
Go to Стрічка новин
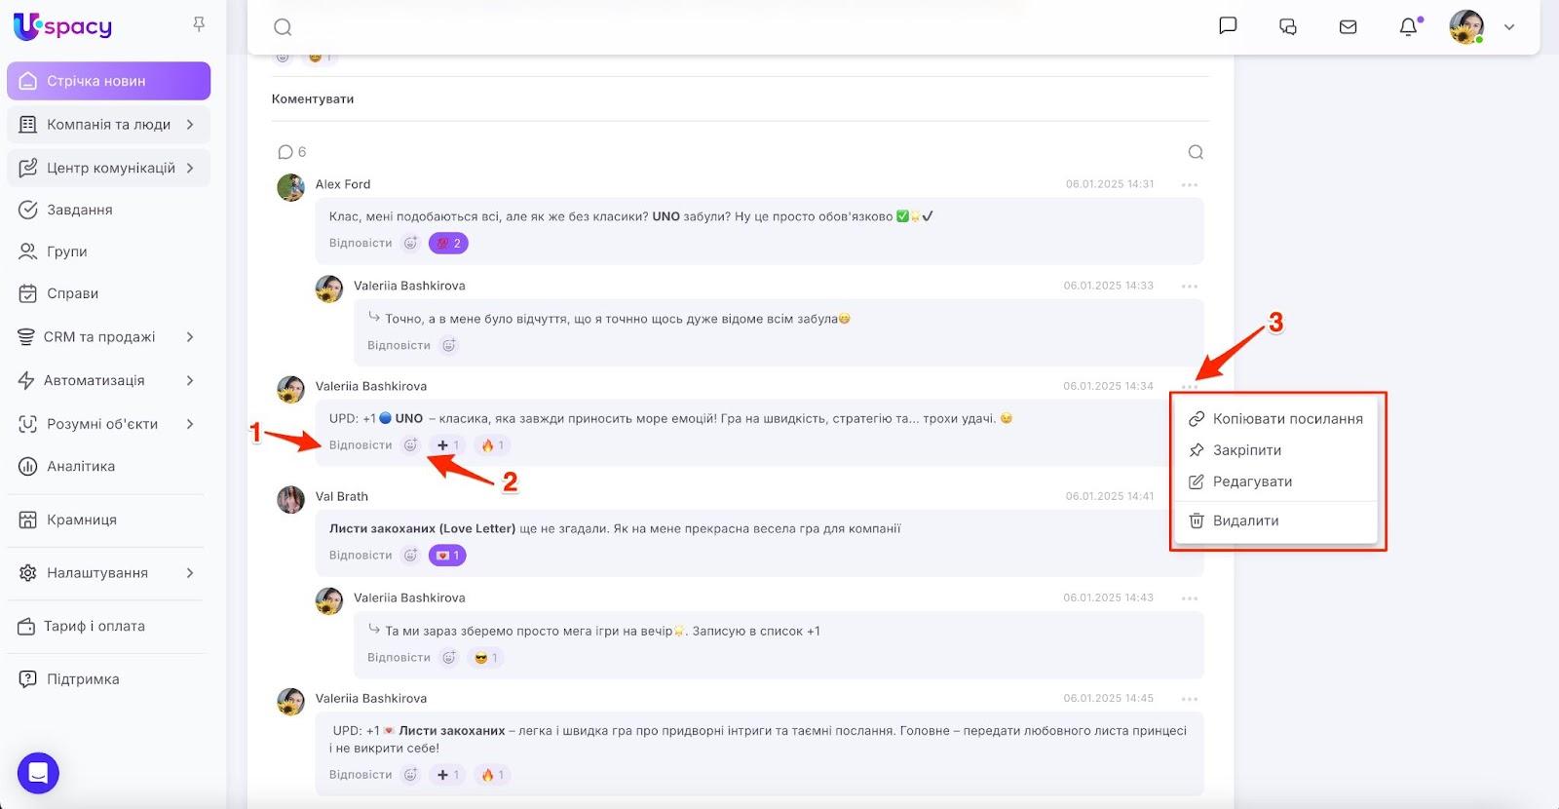(109, 81)
